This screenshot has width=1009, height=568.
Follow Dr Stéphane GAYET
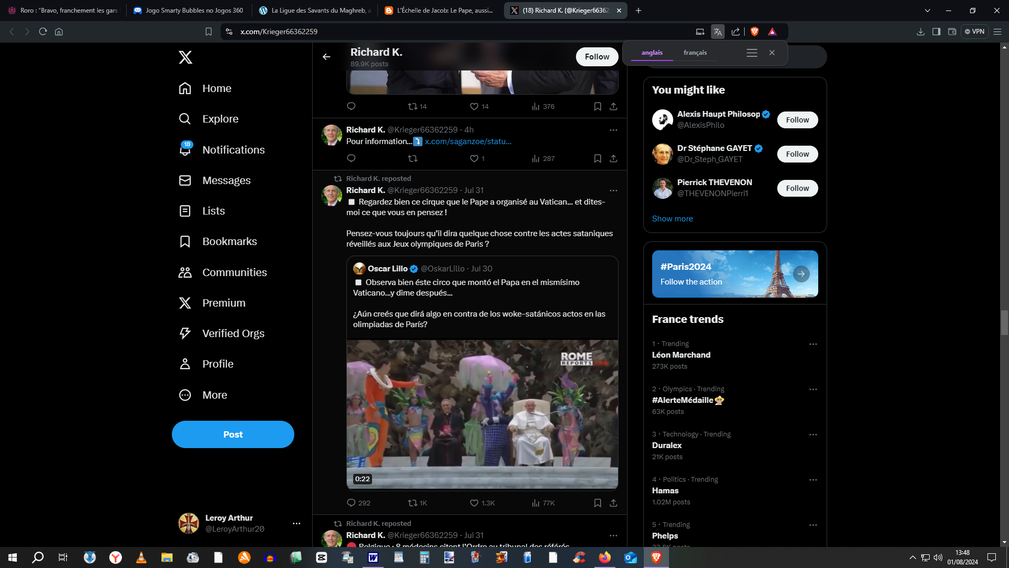tap(797, 154)
